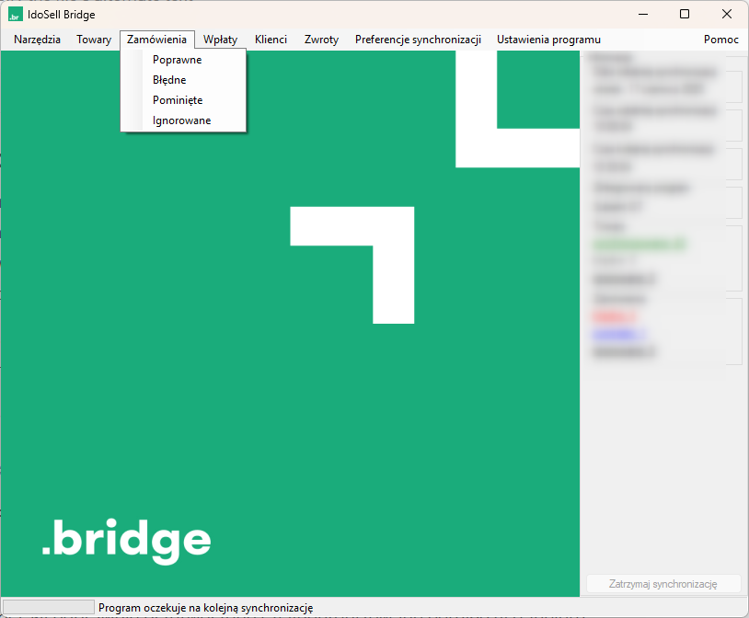Collapse the open Zamówienia menu
The height and width of the screenshot is (618, 749).
[156, 40]
